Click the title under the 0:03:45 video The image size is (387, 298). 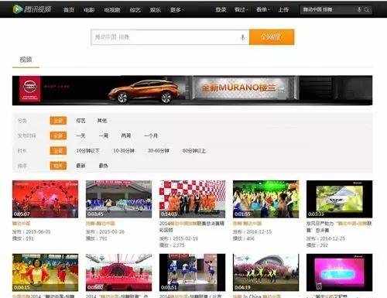[100, 223]
